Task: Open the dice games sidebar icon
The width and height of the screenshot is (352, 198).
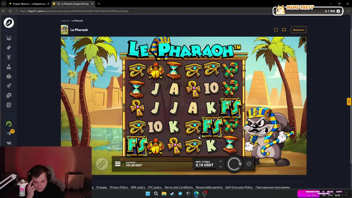Action: point(9,95)
